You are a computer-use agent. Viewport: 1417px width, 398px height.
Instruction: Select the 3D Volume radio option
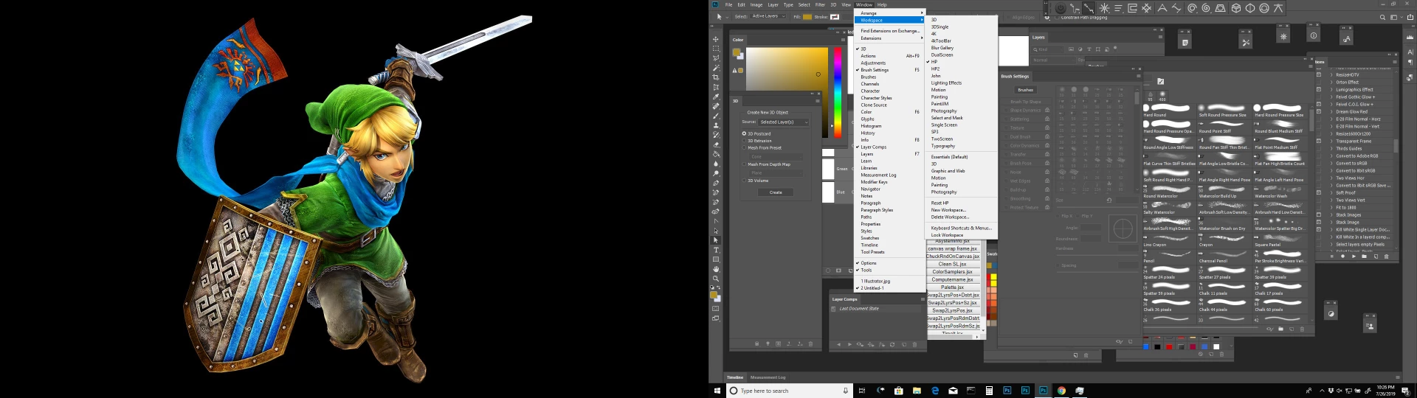click(x=744, y=181)
